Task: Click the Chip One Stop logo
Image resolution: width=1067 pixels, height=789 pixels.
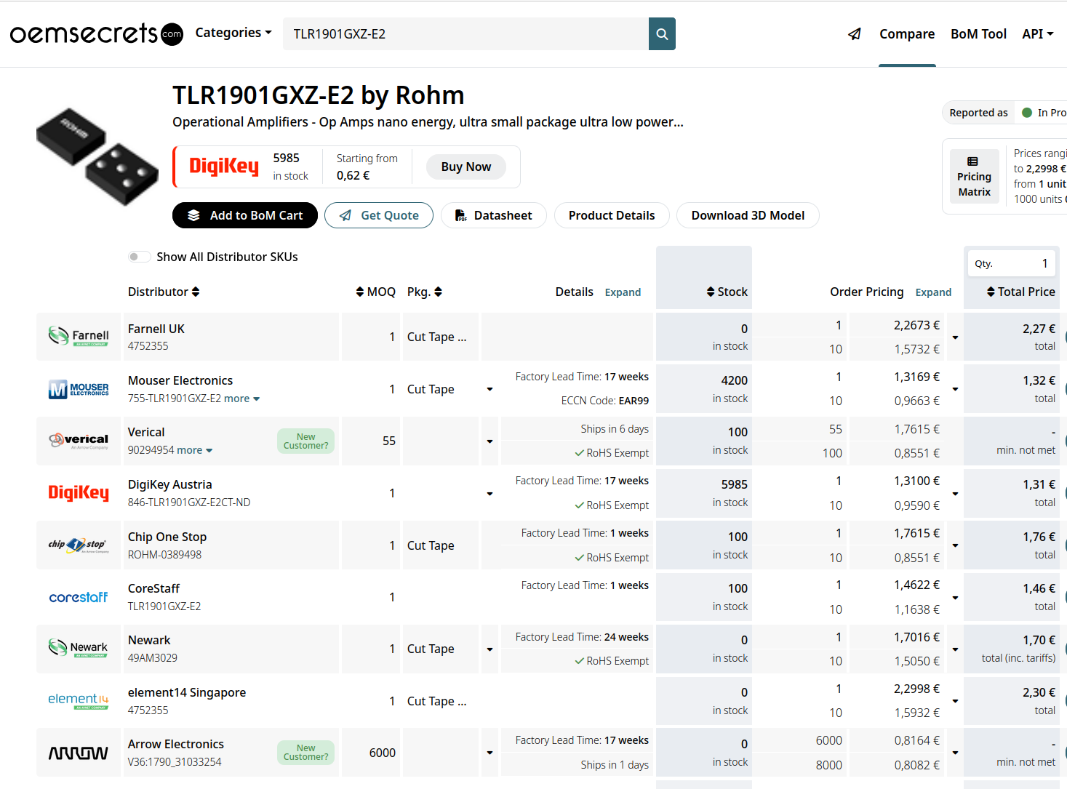Action: [79, 545]
